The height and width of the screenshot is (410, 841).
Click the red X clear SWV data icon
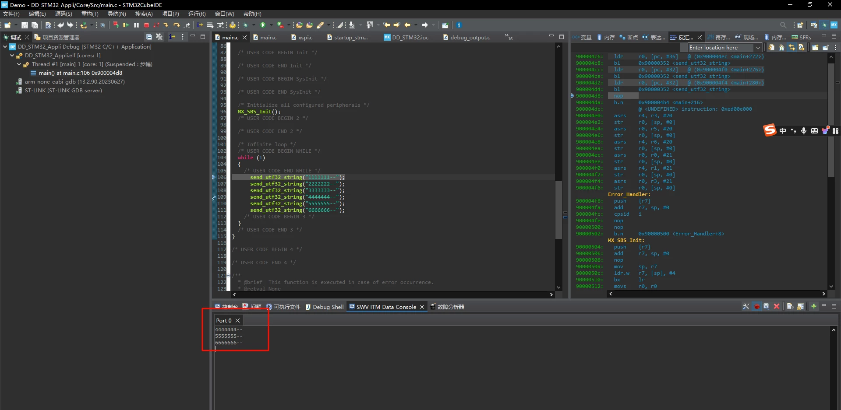point(777,306)
